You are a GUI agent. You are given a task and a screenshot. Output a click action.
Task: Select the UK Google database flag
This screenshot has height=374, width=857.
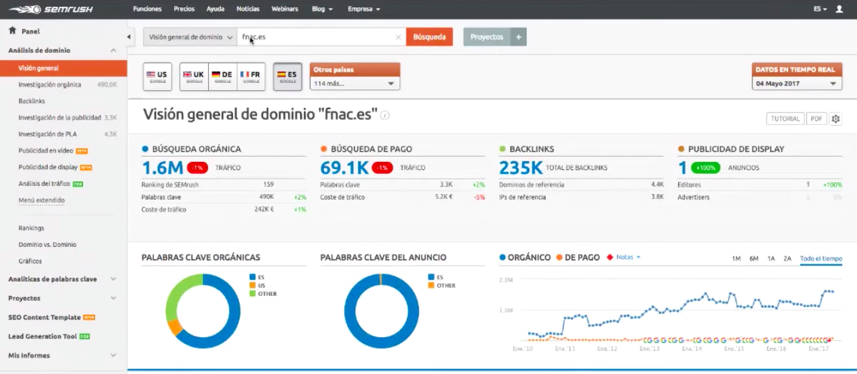click(x=194, y=77)
